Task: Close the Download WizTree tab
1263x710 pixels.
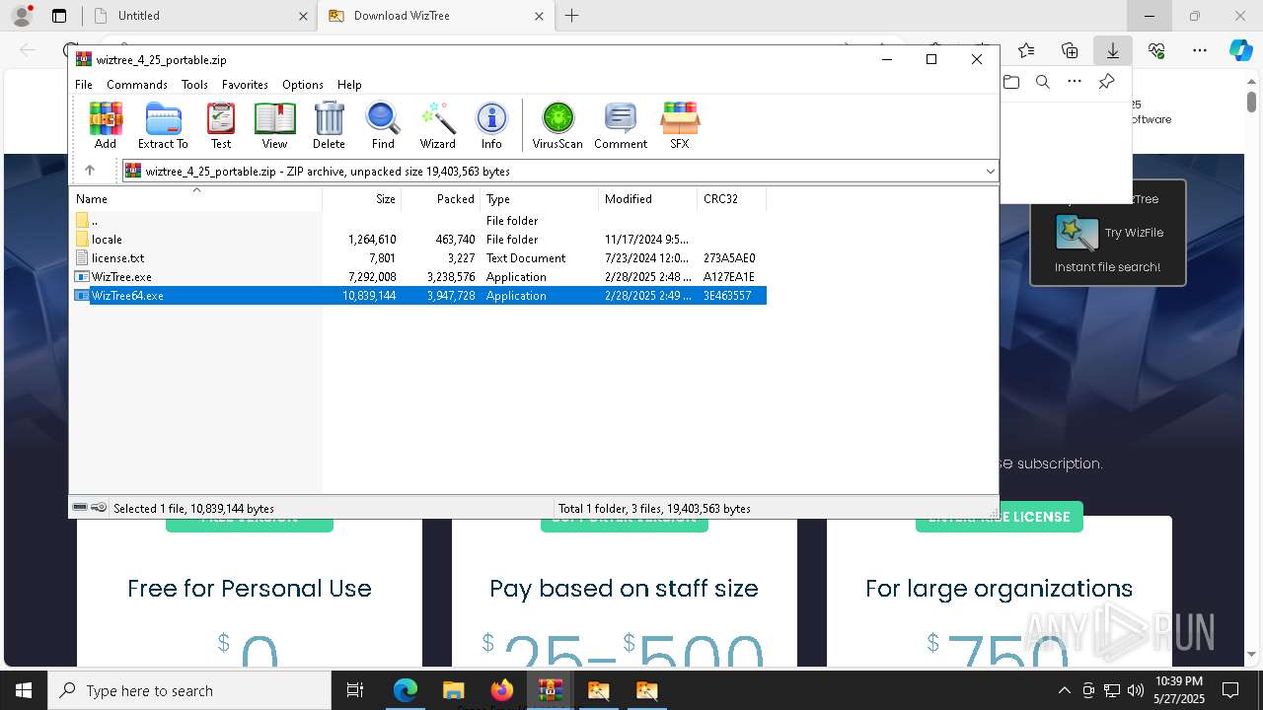Action: [539, 16]
